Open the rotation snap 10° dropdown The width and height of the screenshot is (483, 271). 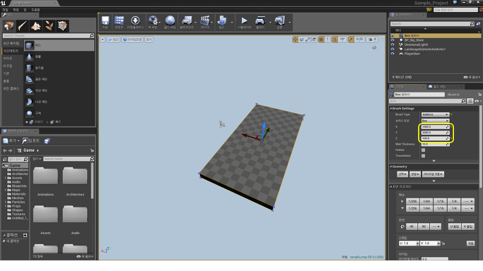pos(342,40)
